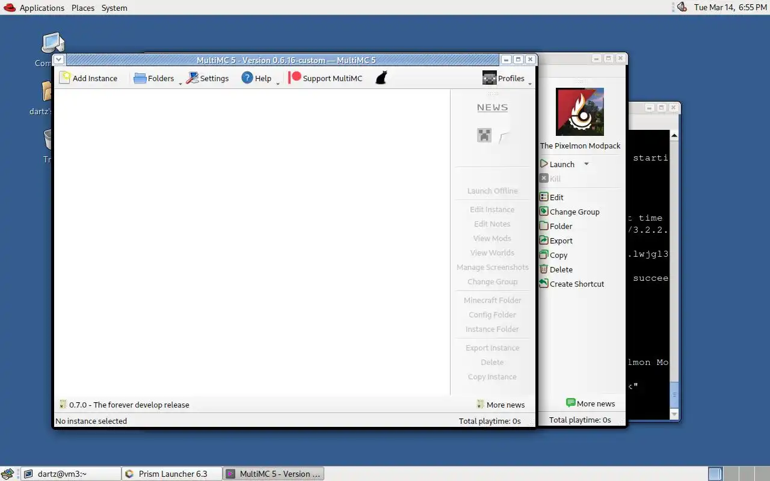The height and width of the screenshot is (481, 770).
Task: Click the Help toolbar button
Action: click(256, 78)
